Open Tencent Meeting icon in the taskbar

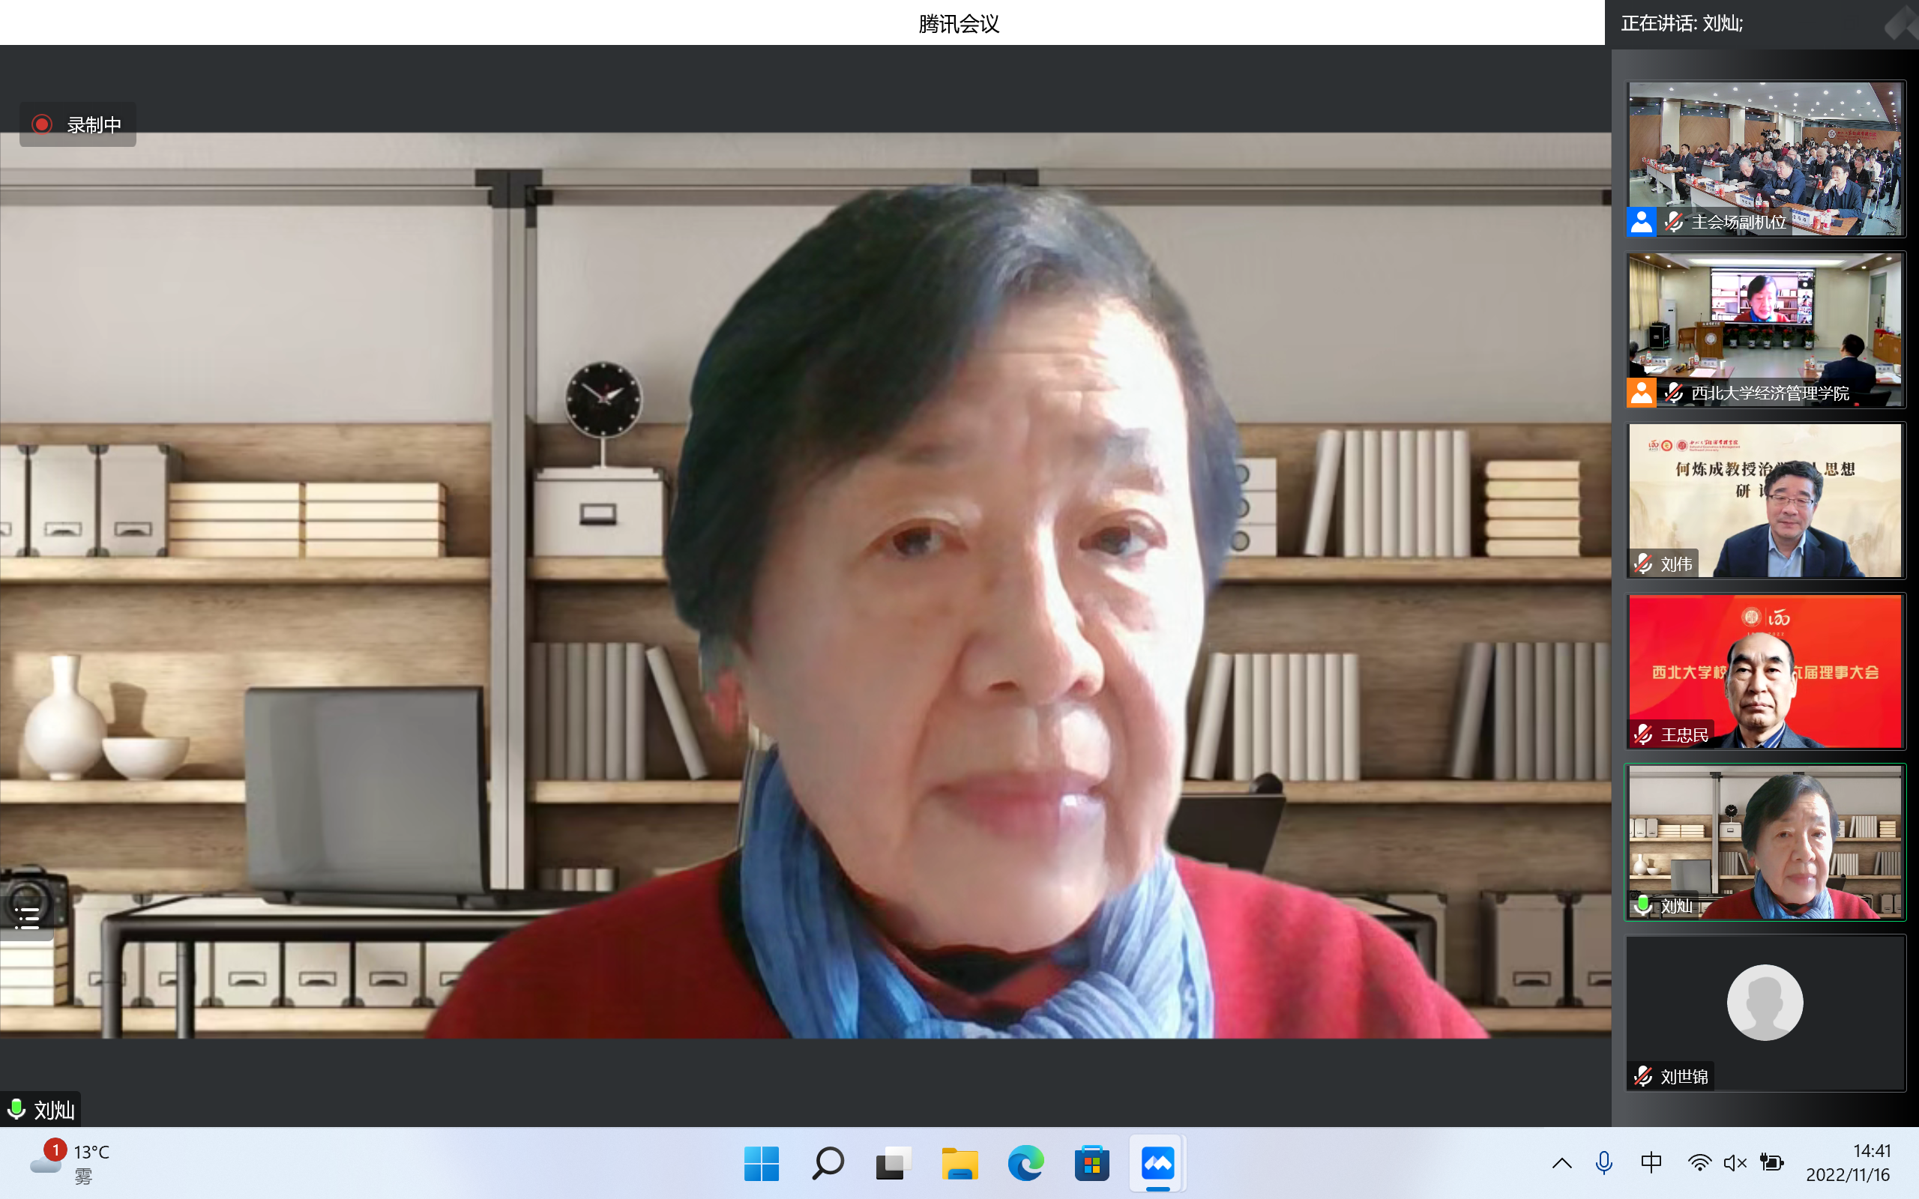point(1157,1163)
